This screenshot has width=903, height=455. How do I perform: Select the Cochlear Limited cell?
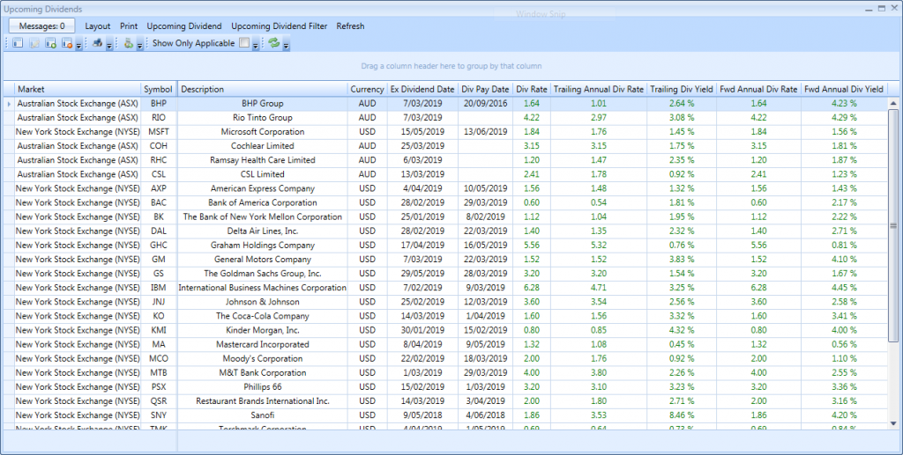[x=263, y=146]
